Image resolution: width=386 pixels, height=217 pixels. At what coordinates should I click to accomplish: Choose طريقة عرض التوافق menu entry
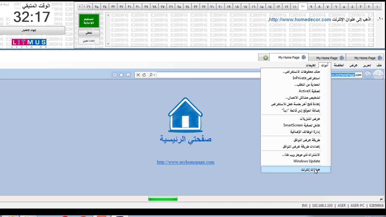click(296, 140)
